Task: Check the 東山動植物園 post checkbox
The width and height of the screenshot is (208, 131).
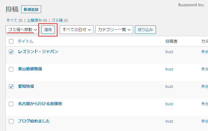Action: pos(11,69)
